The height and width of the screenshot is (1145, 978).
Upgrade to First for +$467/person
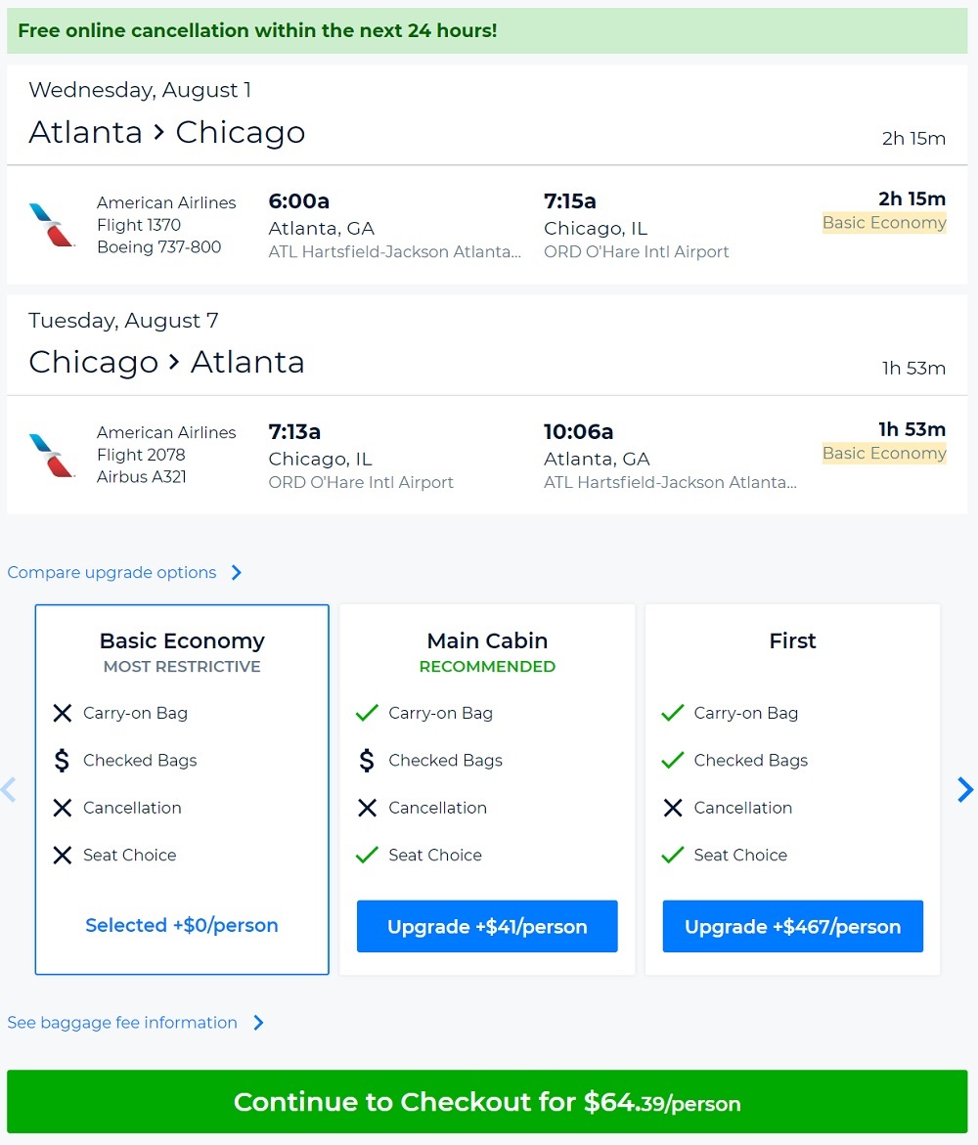tap(792, 927)
